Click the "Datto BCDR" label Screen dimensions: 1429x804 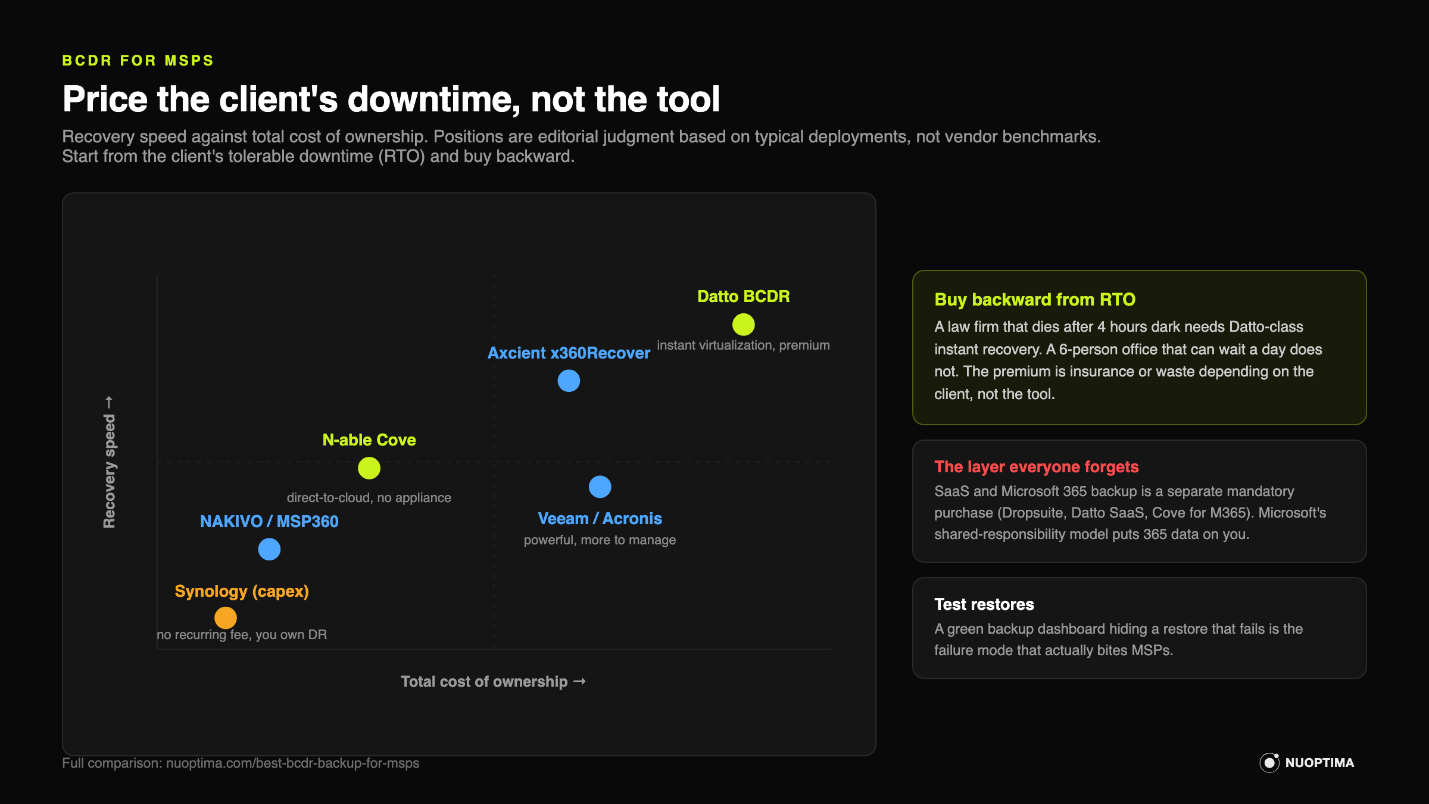[743, 297]
